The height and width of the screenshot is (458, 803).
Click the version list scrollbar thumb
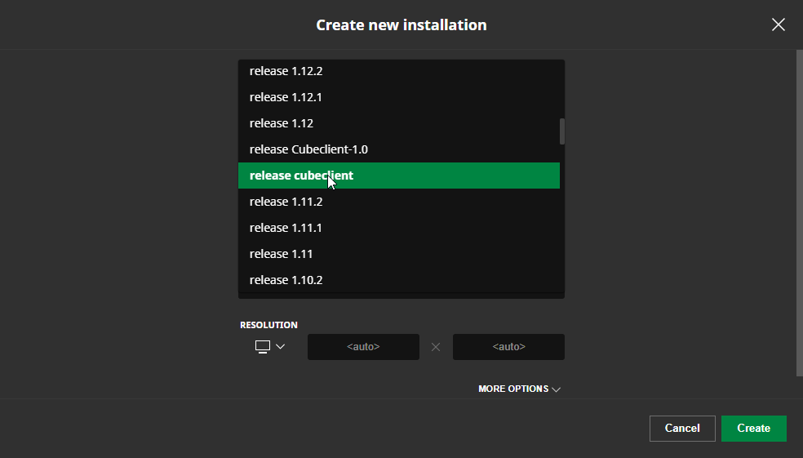pos(562,131)
